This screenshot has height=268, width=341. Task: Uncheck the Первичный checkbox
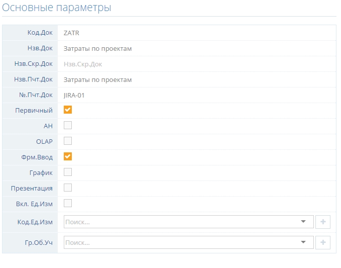click(68, 110)
